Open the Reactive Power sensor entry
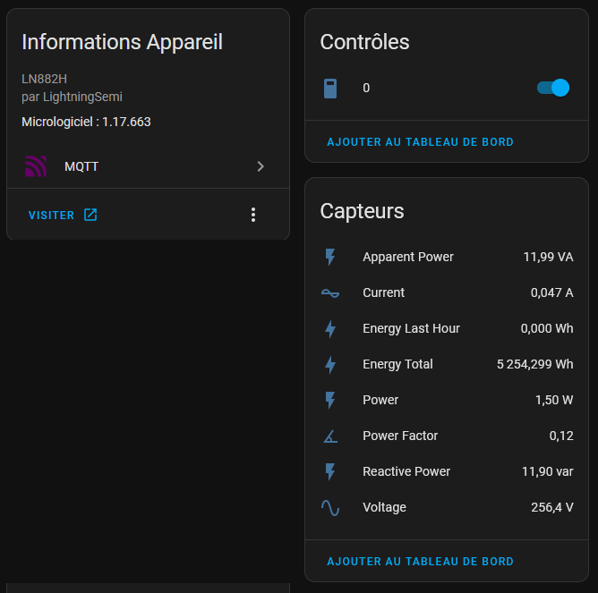The height and width of the screenshot is (593, 598). coord(447,472)
